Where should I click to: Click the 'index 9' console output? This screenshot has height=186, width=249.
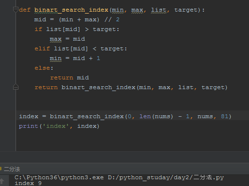(28, 183)
